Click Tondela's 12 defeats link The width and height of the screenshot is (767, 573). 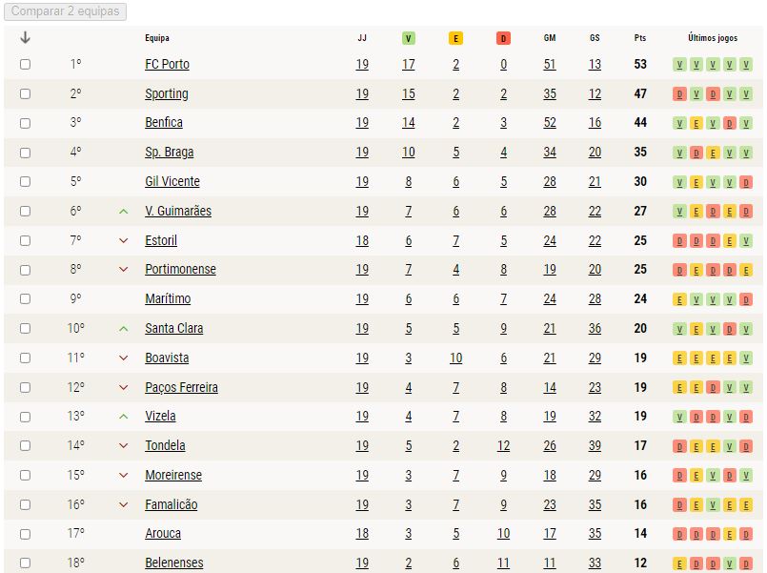point(503,446)
